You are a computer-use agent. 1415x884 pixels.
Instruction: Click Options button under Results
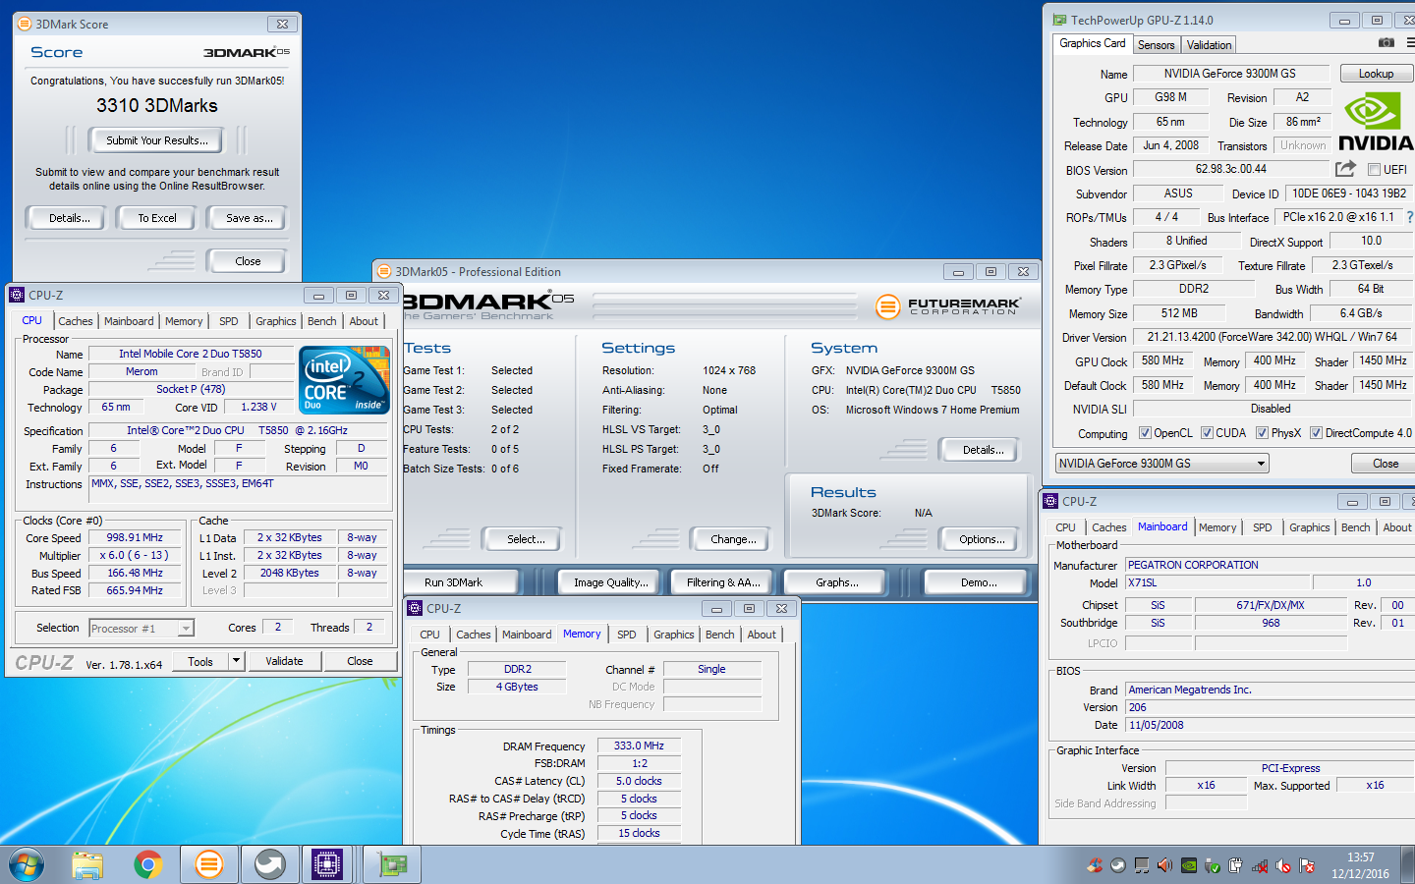982,539
